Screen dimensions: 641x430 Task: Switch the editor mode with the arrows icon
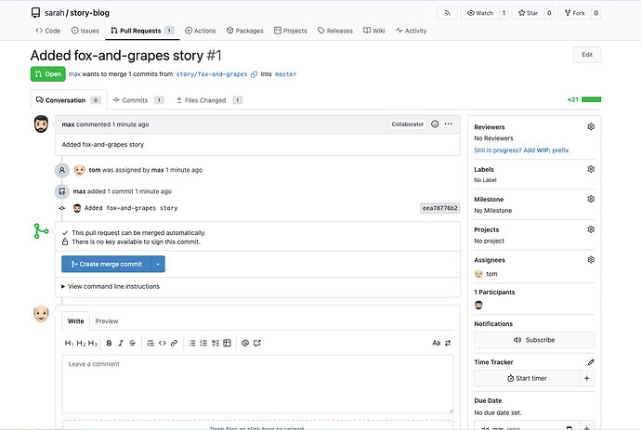[448, 343]
